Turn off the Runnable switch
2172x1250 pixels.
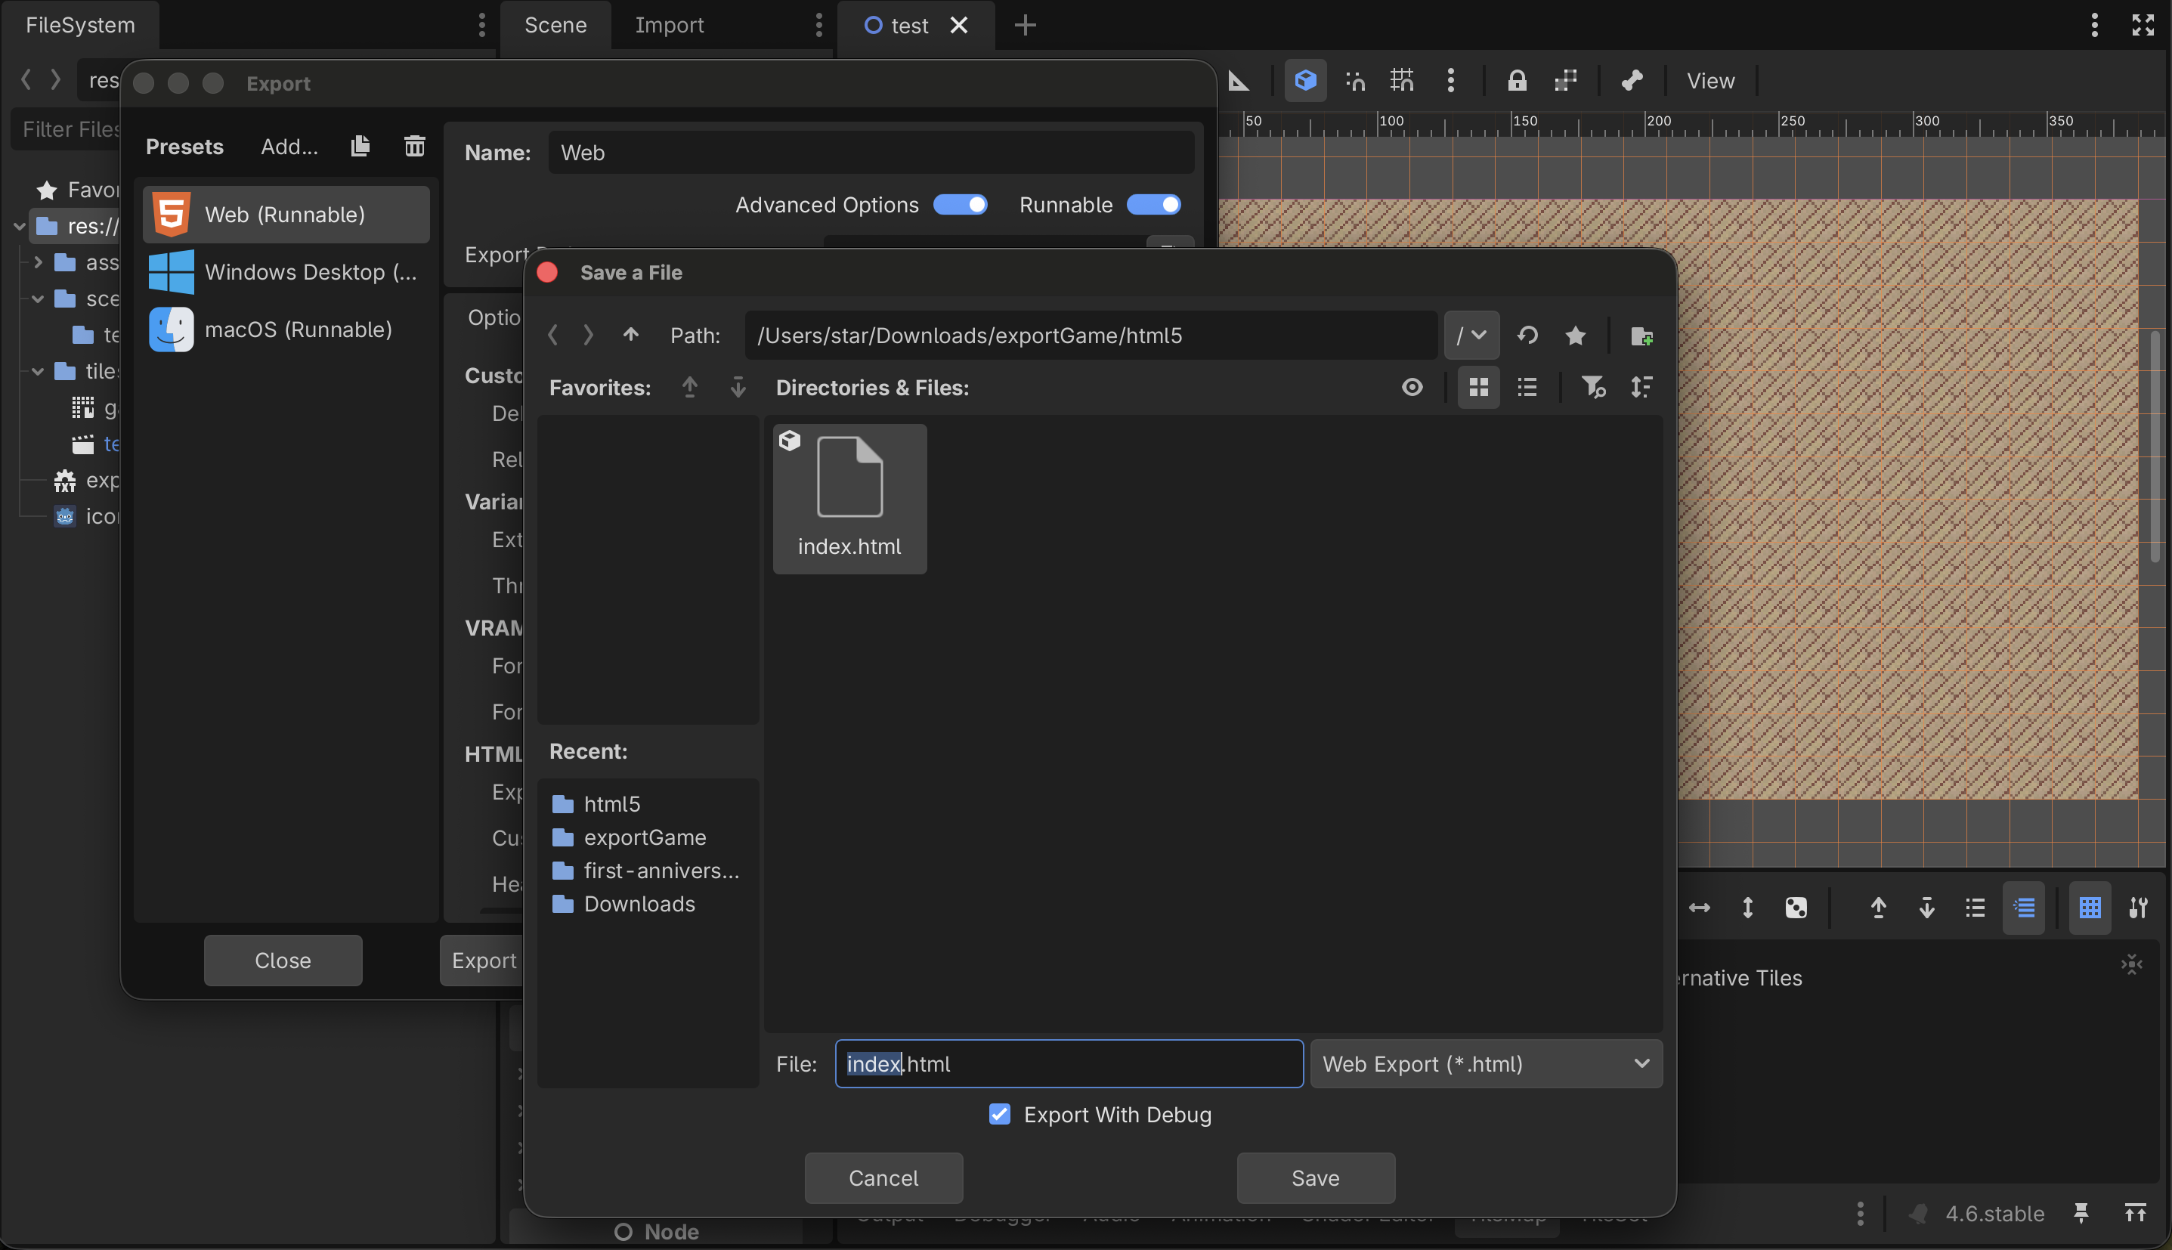[1153, 206]
